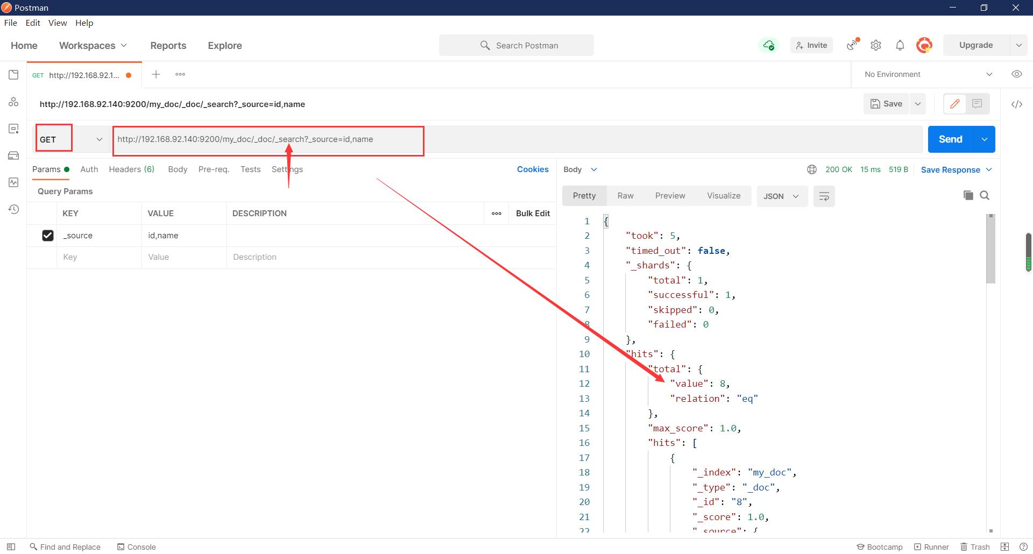The height and width of the screenshot is (554, 1033).
Task: Open the Workspaces dropdown
Action: 93,46
